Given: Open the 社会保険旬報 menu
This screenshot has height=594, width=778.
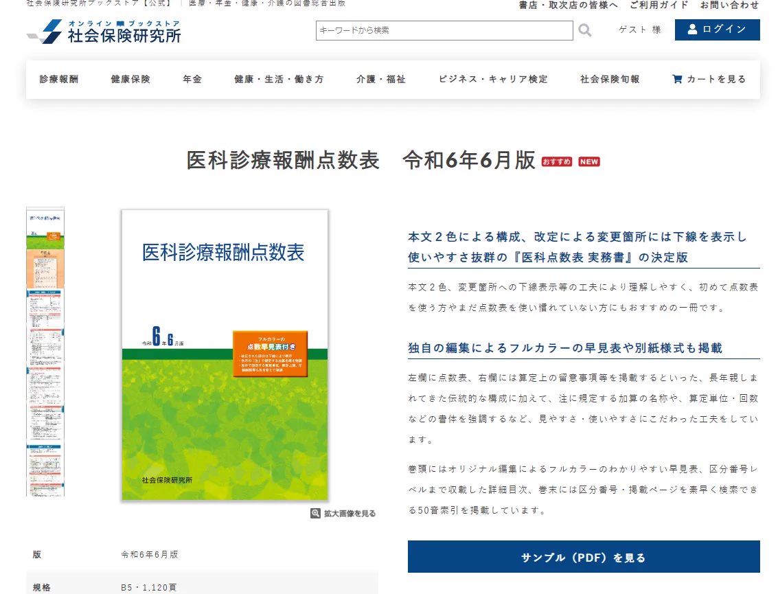Looking at the screenshot, I should (x=610, y=80).
